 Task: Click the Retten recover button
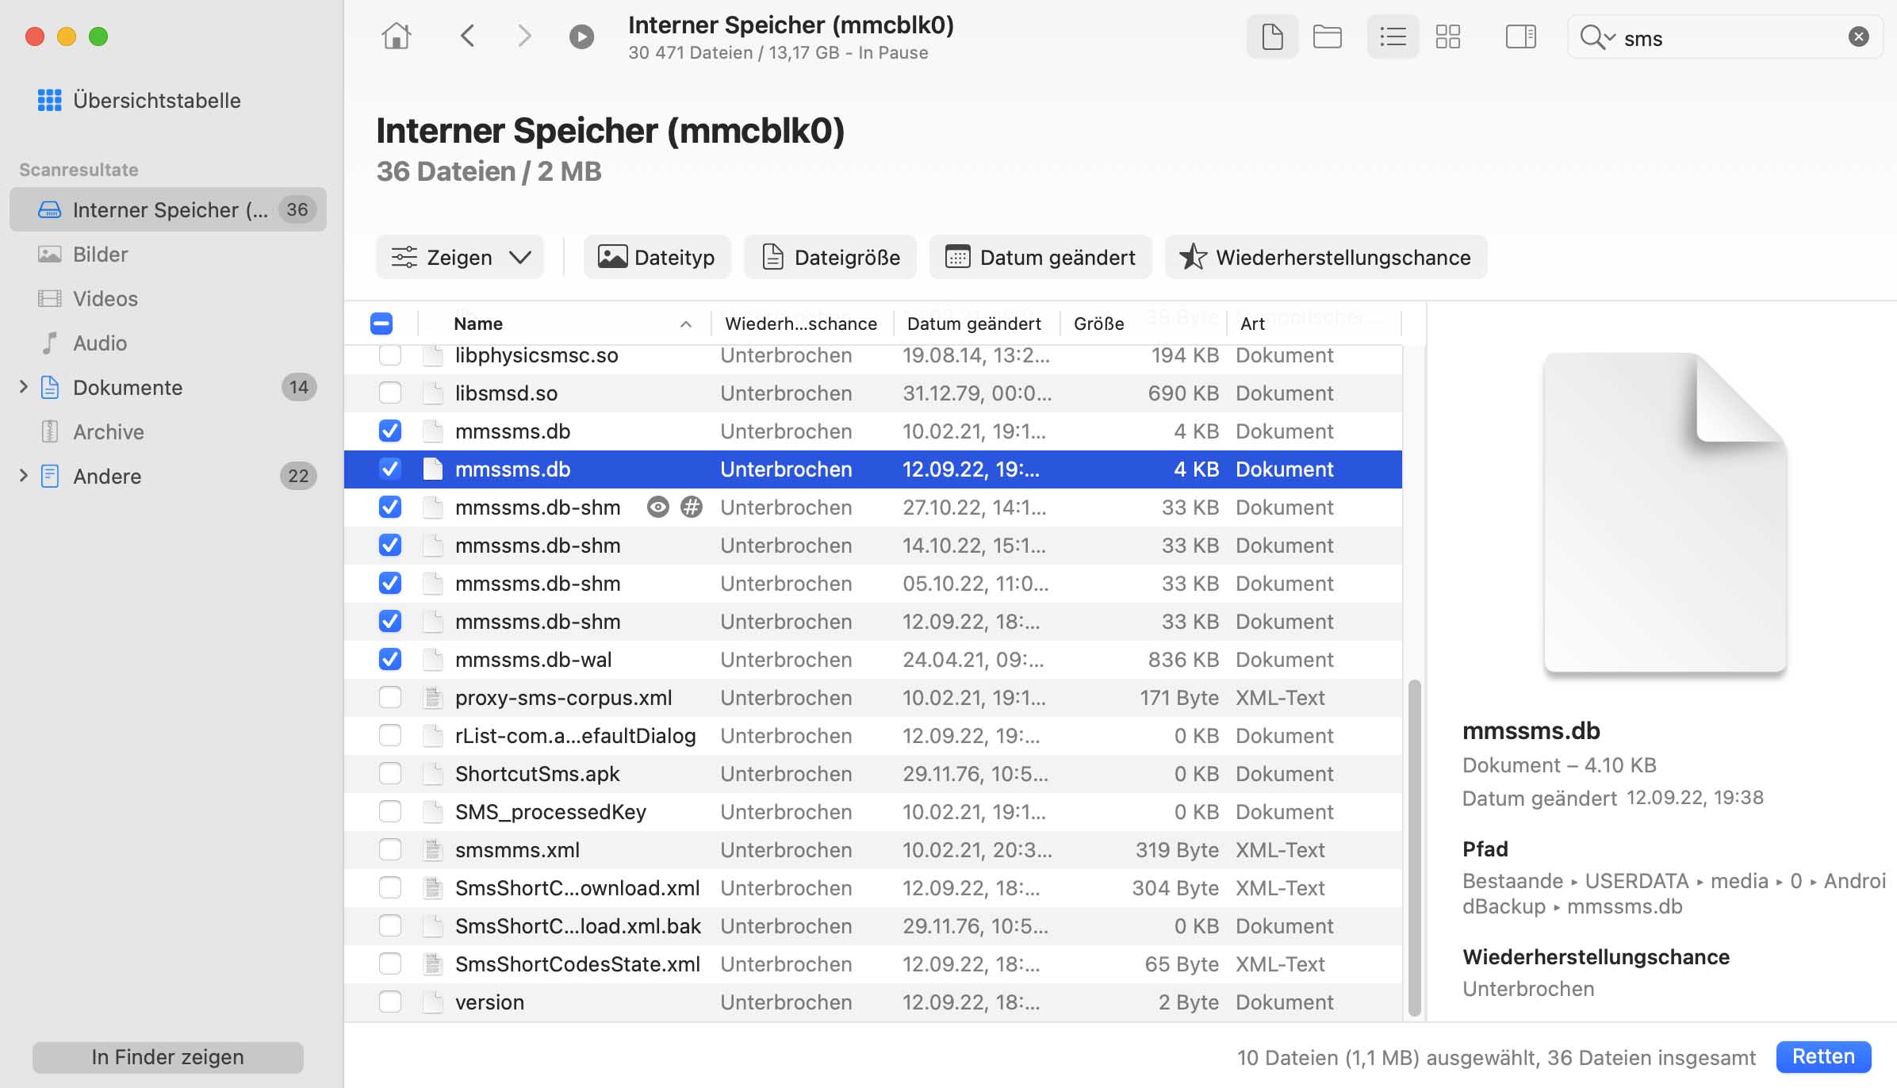(1823, 1057)
